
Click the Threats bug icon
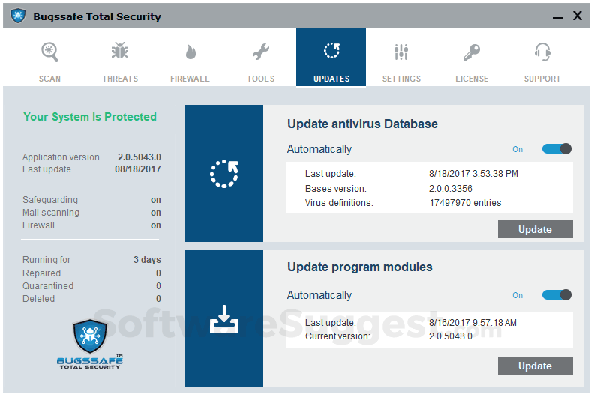[x=120, y=52]
